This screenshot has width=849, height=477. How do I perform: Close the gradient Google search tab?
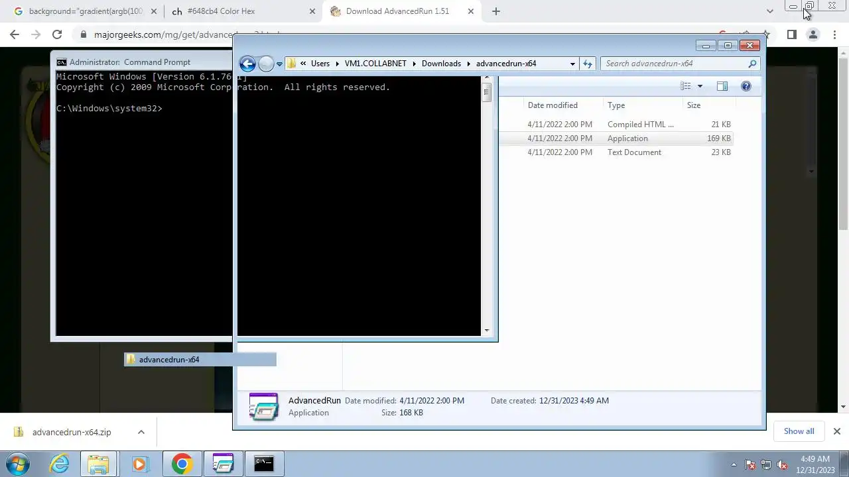coord(154,11)
